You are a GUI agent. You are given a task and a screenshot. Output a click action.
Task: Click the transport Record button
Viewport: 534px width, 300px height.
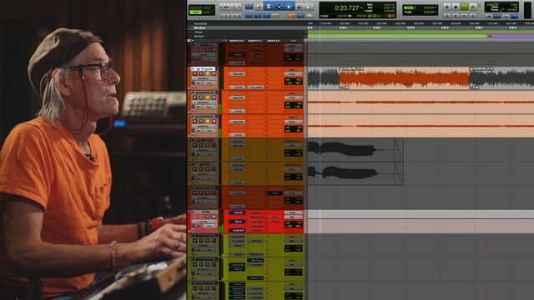[473, 7]
